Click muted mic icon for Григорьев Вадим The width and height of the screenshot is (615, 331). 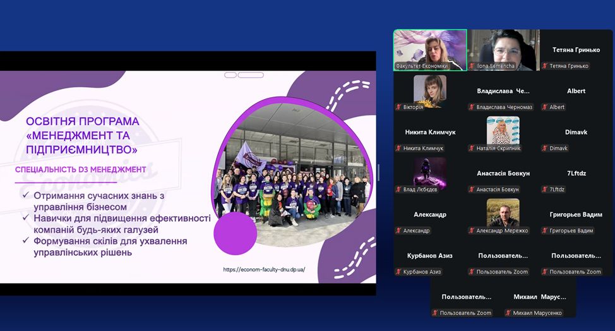tap(545, 231)
